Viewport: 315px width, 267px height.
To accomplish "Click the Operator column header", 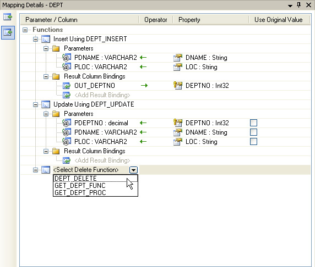I will [x=156, y=20].
